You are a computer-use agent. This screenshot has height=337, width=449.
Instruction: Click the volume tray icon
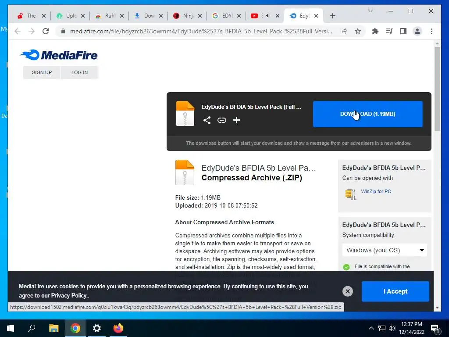click(392, 328)
